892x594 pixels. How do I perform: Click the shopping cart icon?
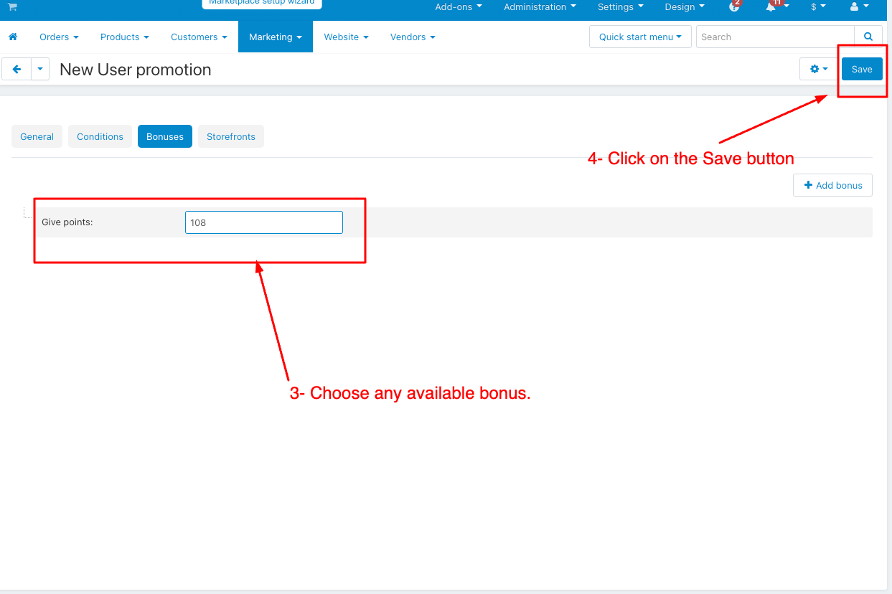click(12, 6)
